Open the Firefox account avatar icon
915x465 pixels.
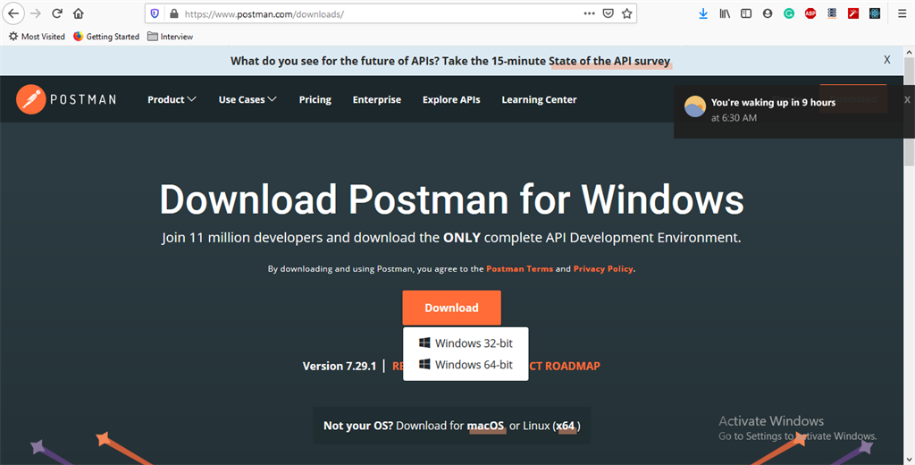(x=768, y=13)
